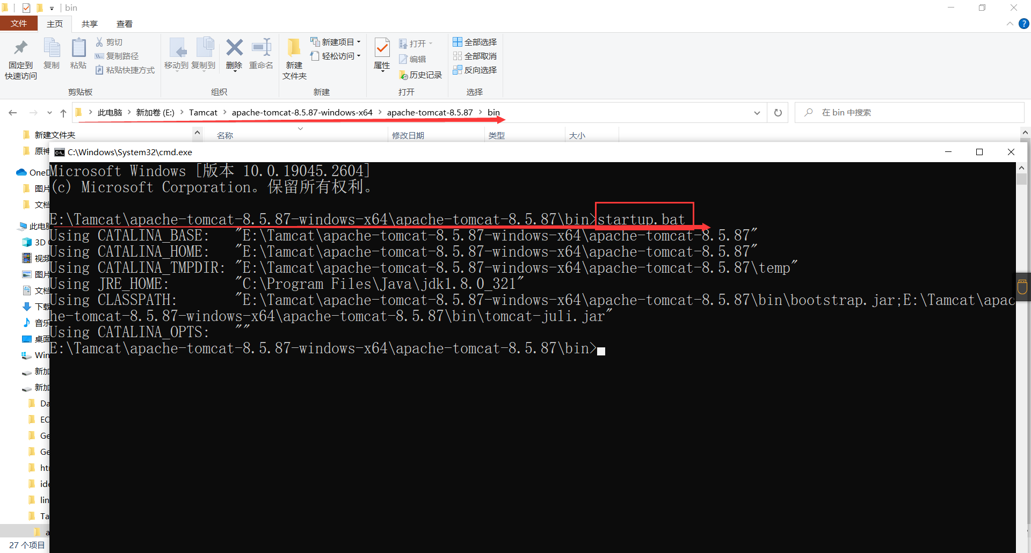The width and height of the screenshot is (1031, 553).
Task: Click cmd window scrollbar up arrow
Action: (x=1022, y=168)
